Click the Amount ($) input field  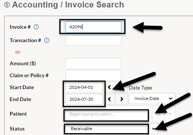tap(93, 63)
